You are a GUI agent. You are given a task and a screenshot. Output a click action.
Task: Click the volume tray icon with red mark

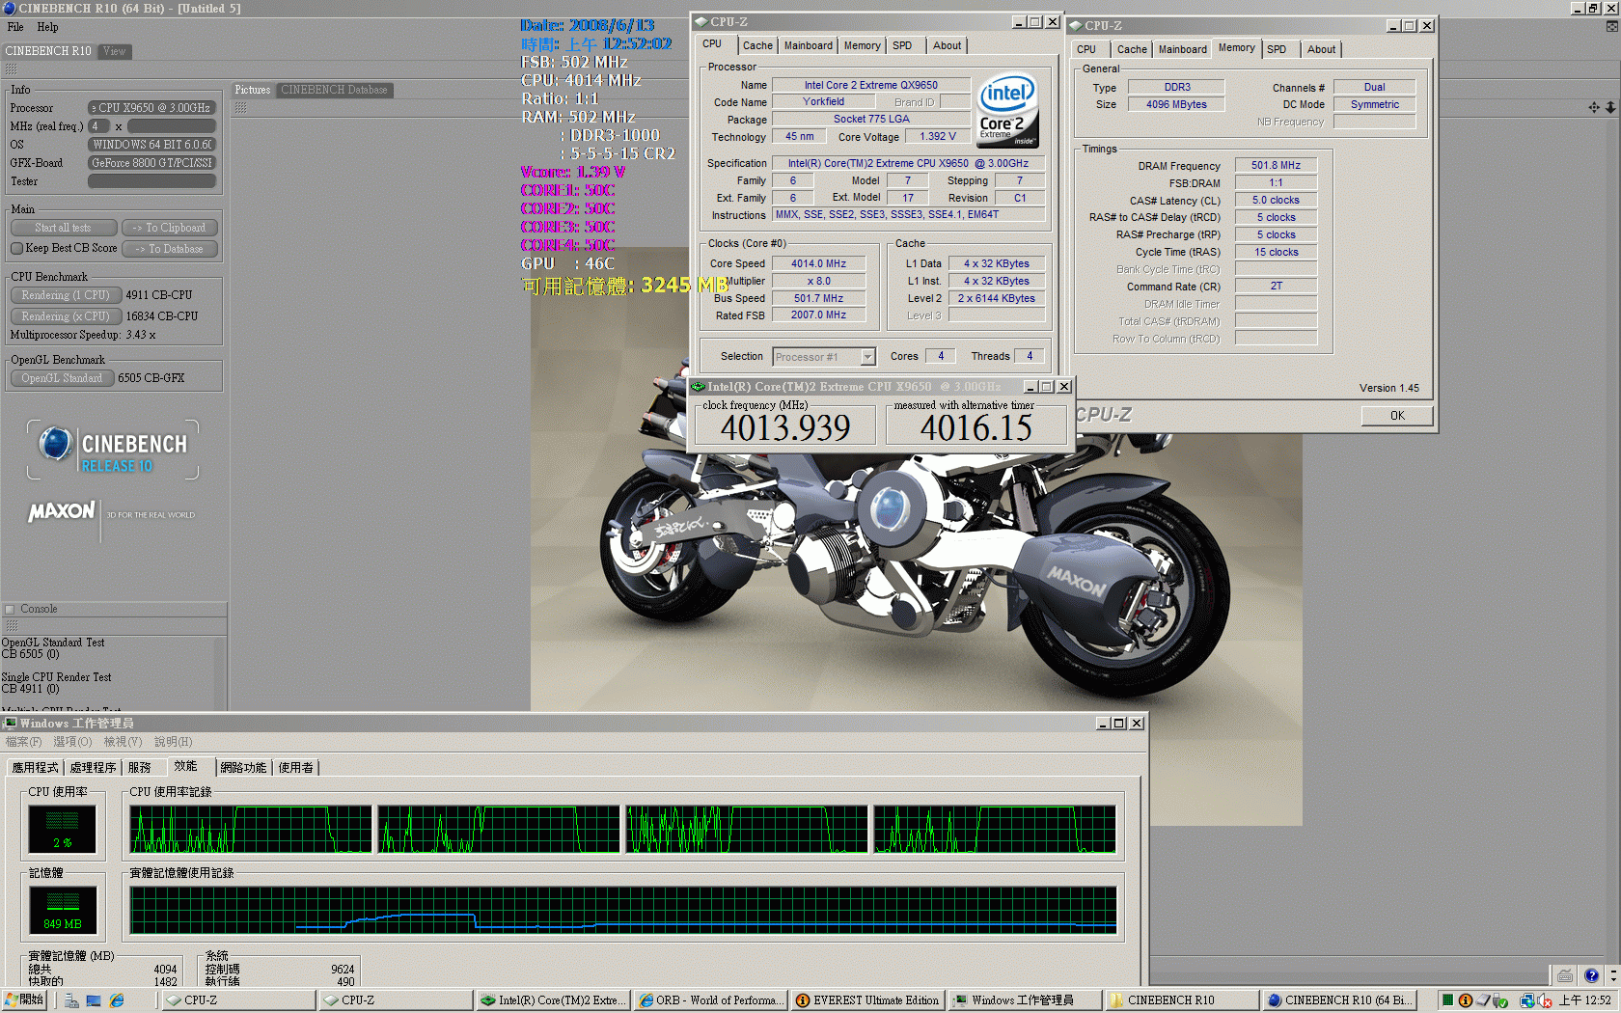tap(1545, 1000)
